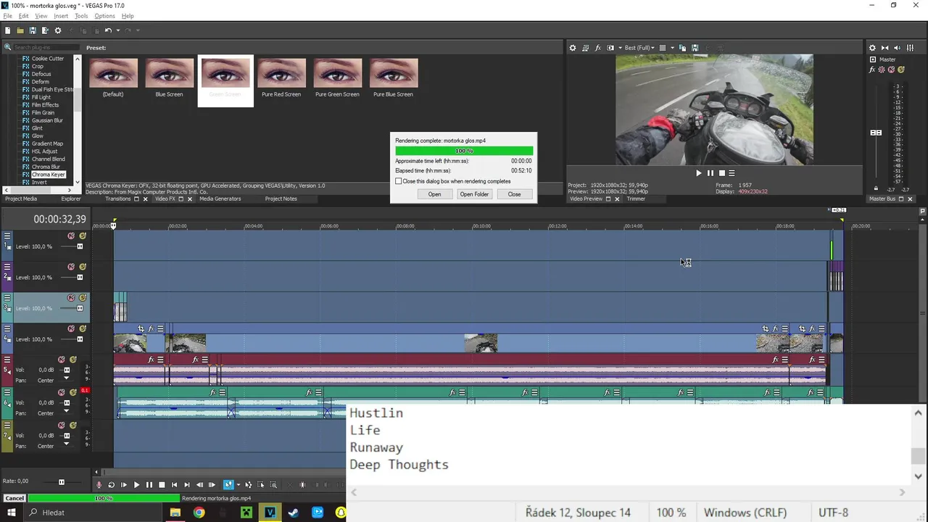Viewport: 928px width, 522px height.
Task: Adjust track 5 Vol slider handle
Action: pos(67,370)
